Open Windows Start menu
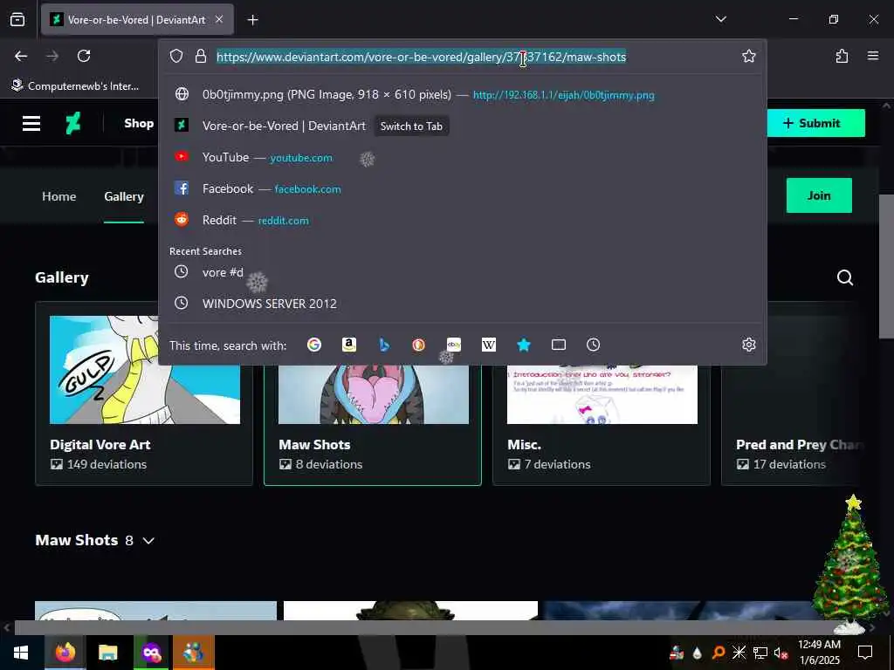Image resolution: width=894 pixels, height=670 pixels. tap(21, 653)
